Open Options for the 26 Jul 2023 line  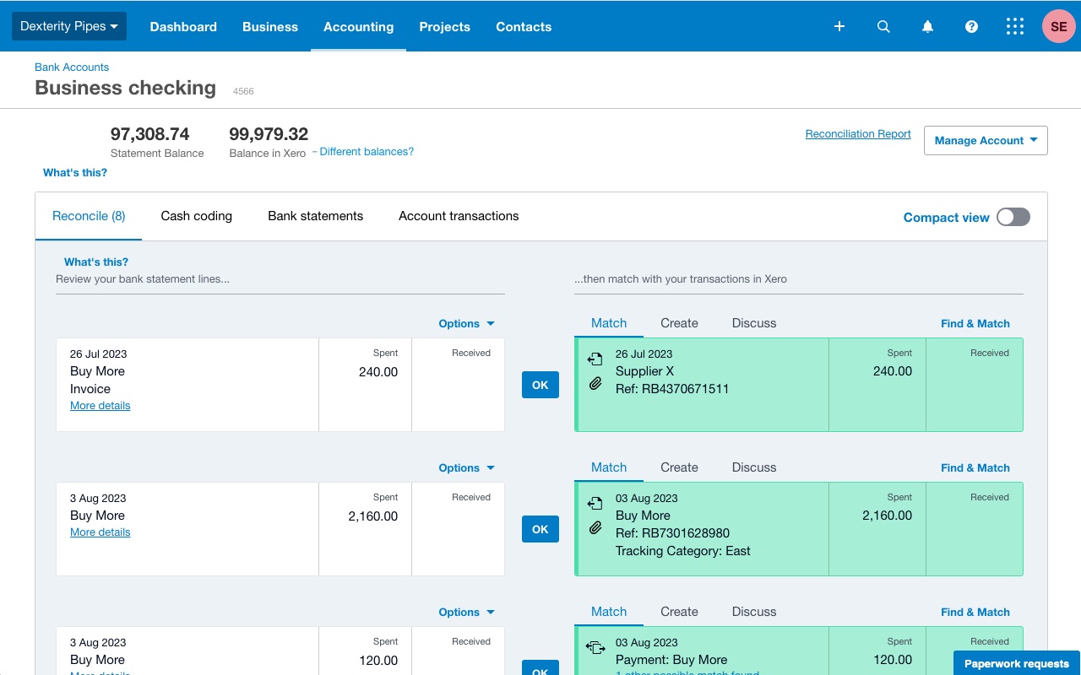[466, 323]
